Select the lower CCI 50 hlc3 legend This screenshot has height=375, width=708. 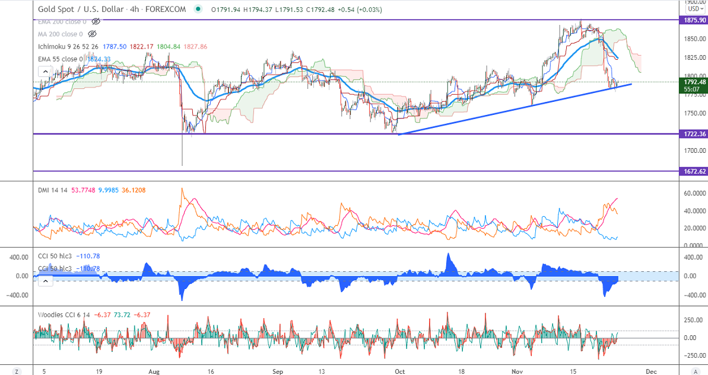55,268
